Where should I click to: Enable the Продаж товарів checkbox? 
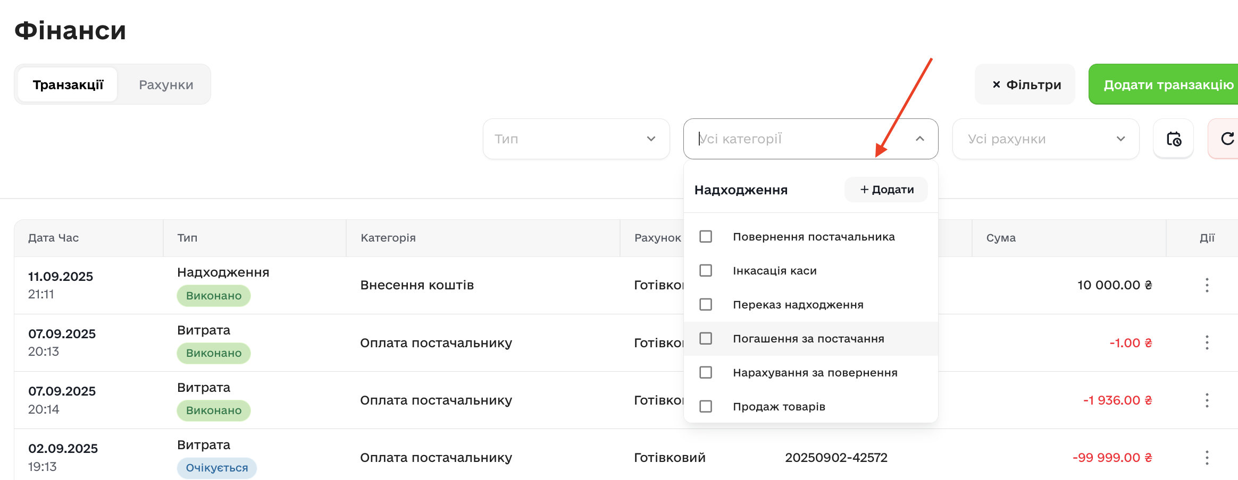[706, 406]
